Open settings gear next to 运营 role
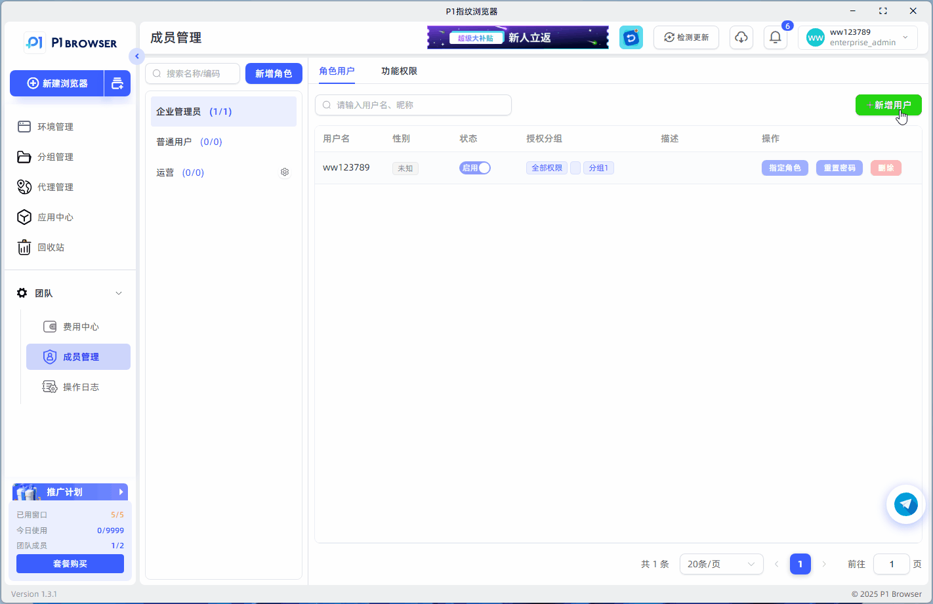This screenshot has width=933, height=604. click(x=285, y=172)
